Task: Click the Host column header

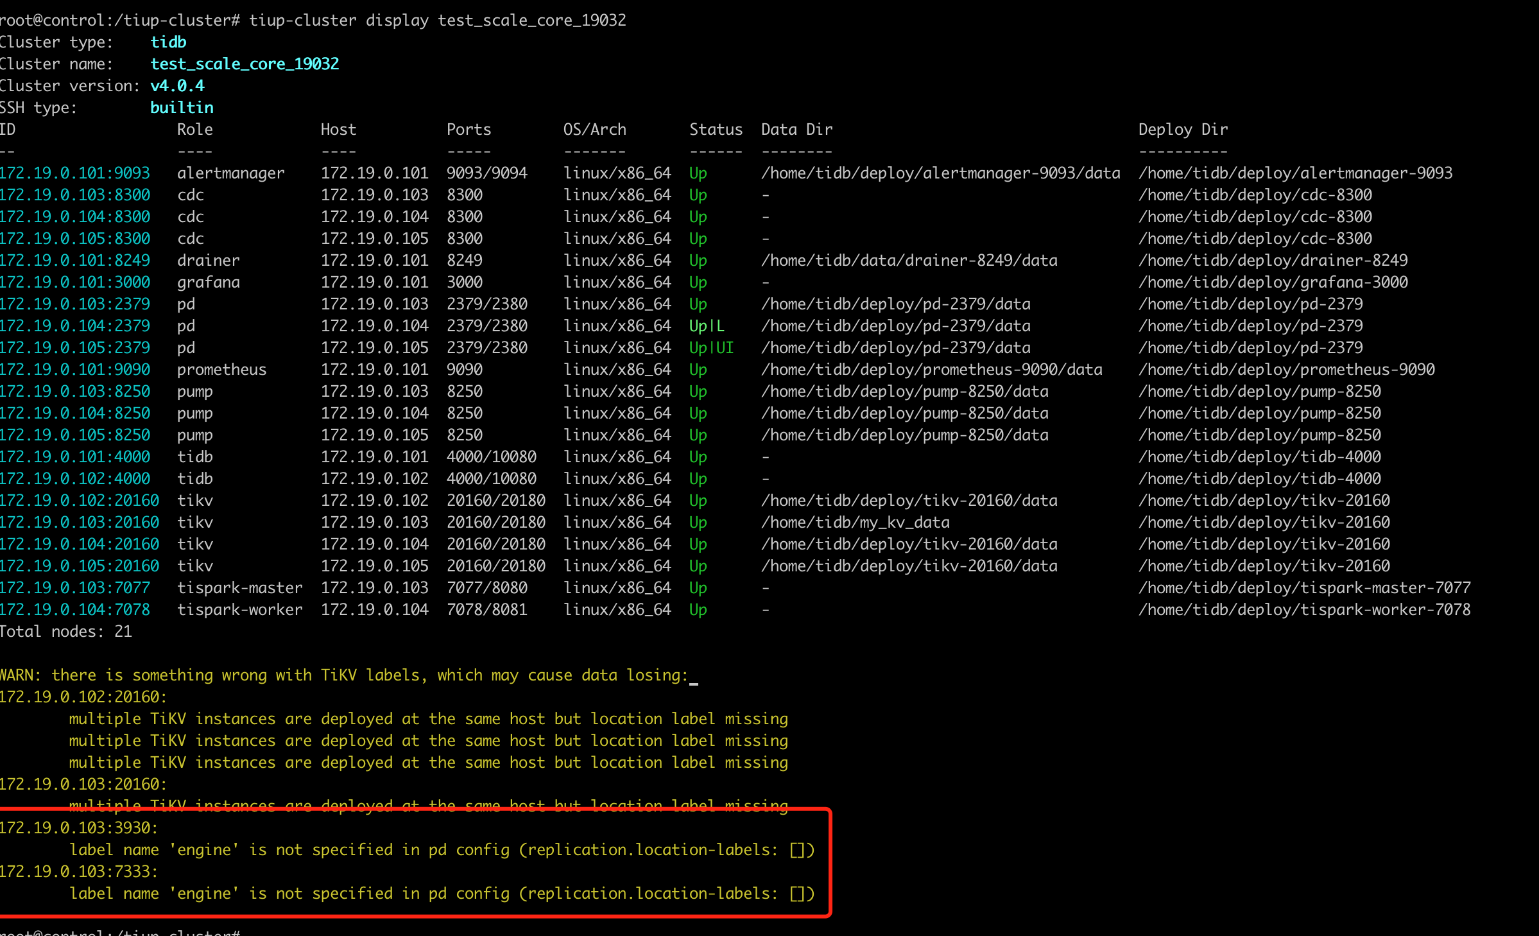Action: click(x=338, y=129)
